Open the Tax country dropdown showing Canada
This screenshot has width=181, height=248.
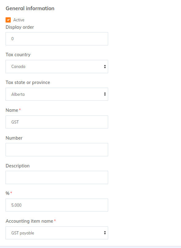pos(57,67)
